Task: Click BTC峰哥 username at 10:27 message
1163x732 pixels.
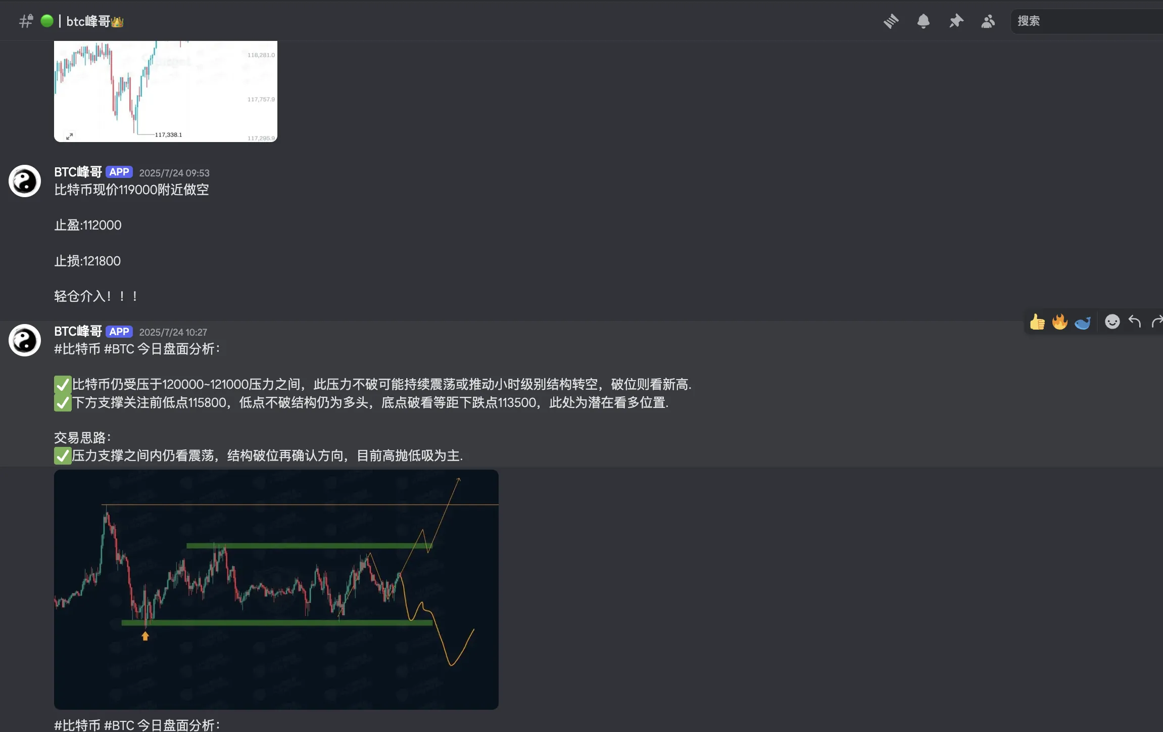Action: click(78, 332)
